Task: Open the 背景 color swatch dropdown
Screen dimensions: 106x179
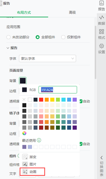Action: click(x=23, y=81)
